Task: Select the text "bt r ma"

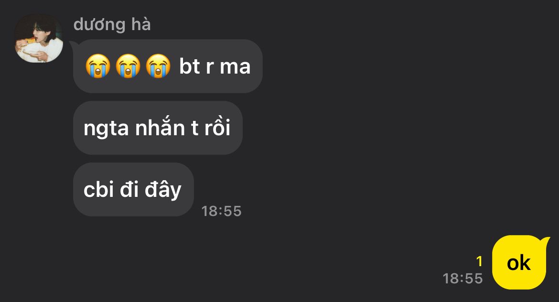Action: click(215, 66)
